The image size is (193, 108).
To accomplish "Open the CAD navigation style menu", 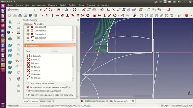I will click(166, 106).
